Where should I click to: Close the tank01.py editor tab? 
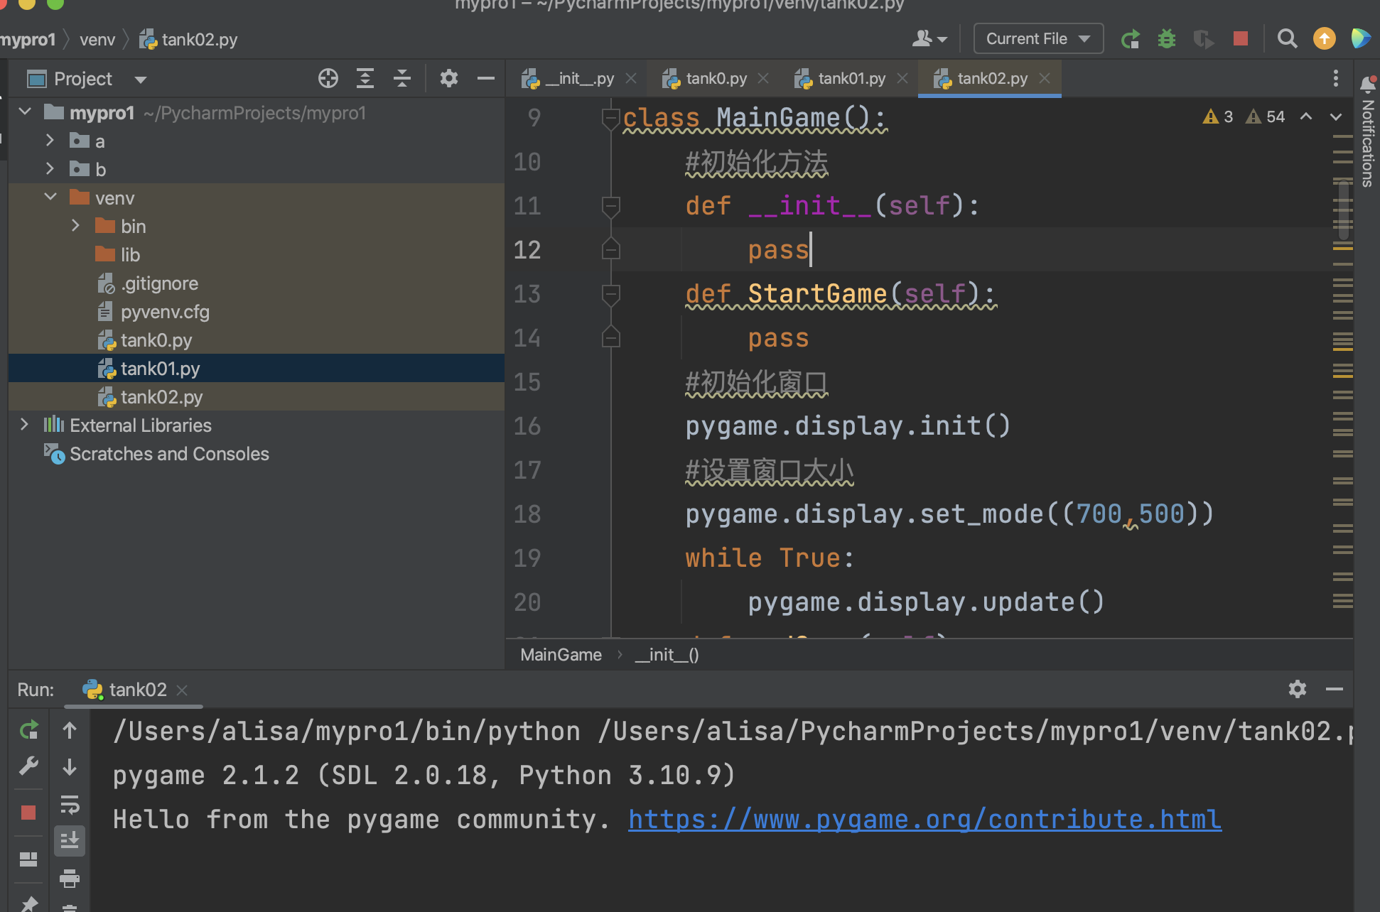point(902,78)
